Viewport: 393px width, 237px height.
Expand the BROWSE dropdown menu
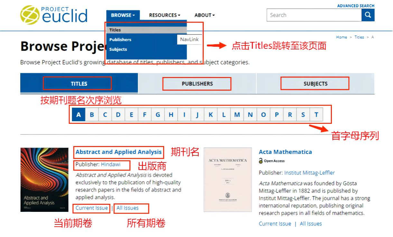(123, 15)
